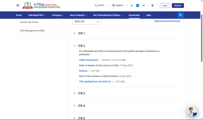This screenshot has height=120, width=203.
Task: Open the assessment year 2023-24 dropdown
Action: [x=87, y=22]
